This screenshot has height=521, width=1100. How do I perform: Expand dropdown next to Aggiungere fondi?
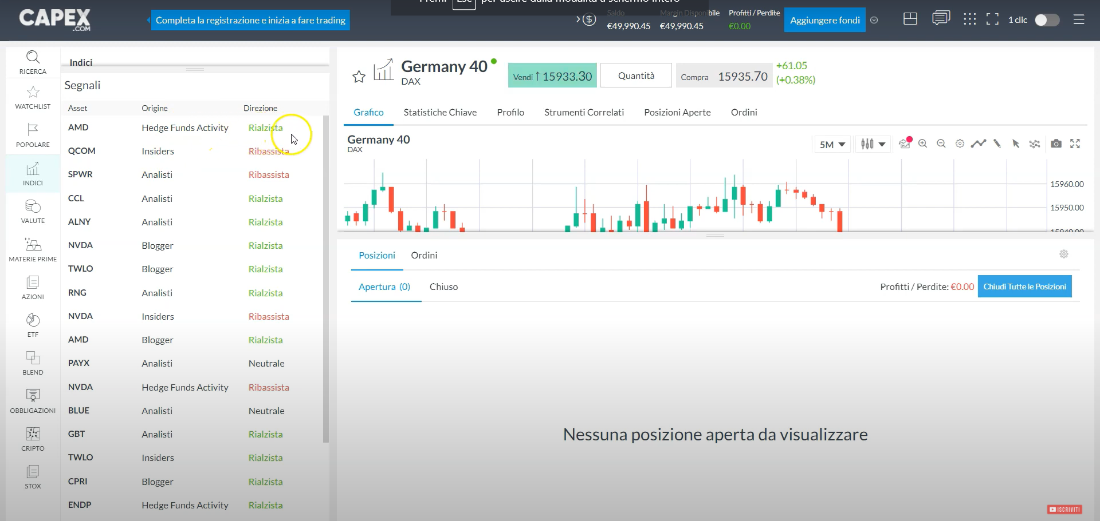(x=874, y=20)
